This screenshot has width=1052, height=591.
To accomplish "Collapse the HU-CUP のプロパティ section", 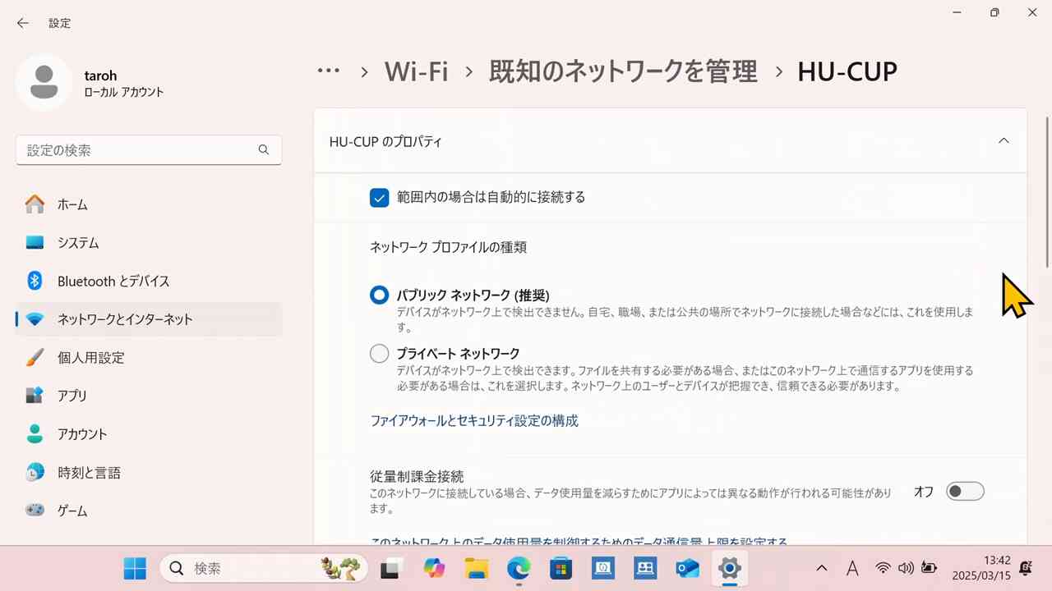I will (x=1004, y=140).
